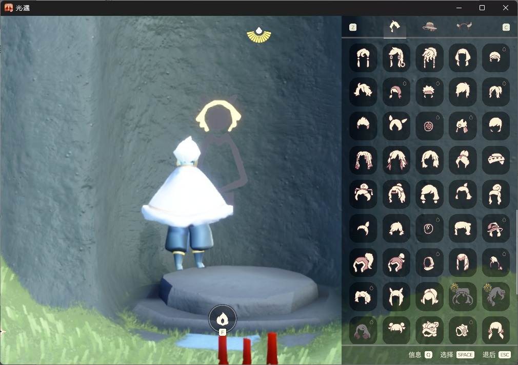Click the 选择 SPACE select button
This screenshot has height=365, width=518.
coord(457,355)
